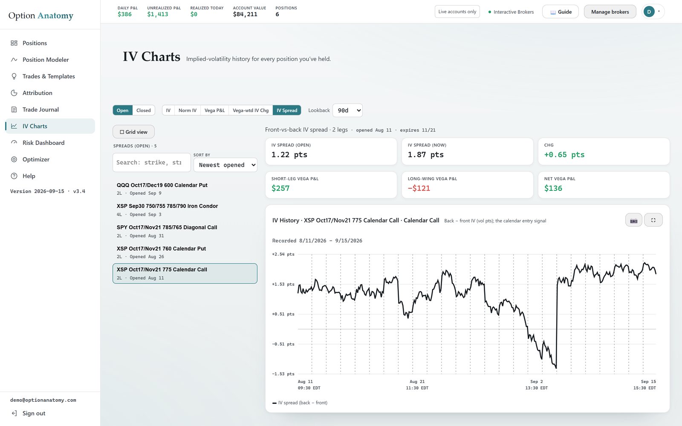Click the IV spread legend entry
This screenshot has width=682, height=426.
click(x=300, y=403)
